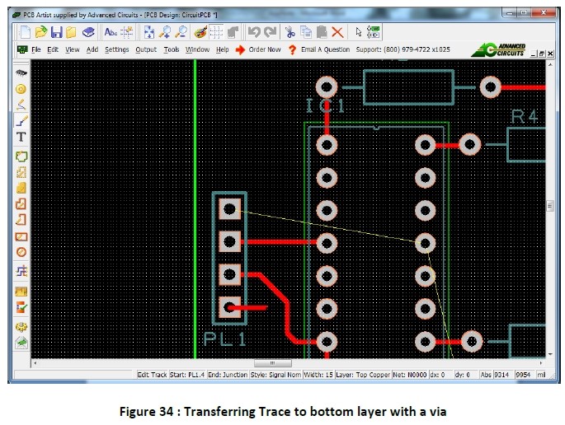Click the Redo arrow icon
The image size is (565, 425).
269,32
